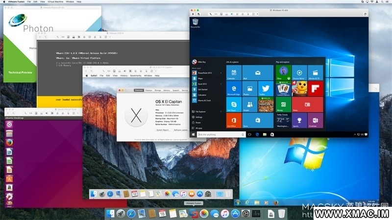Open Mail tile in Windows 10 Start menu
Screen dimensions: 392x220
pos(258,72)
